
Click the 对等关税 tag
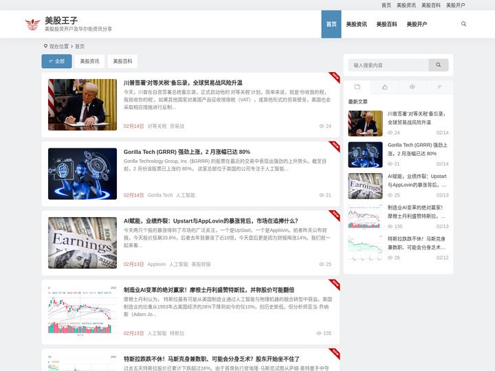tap(157, 126)
